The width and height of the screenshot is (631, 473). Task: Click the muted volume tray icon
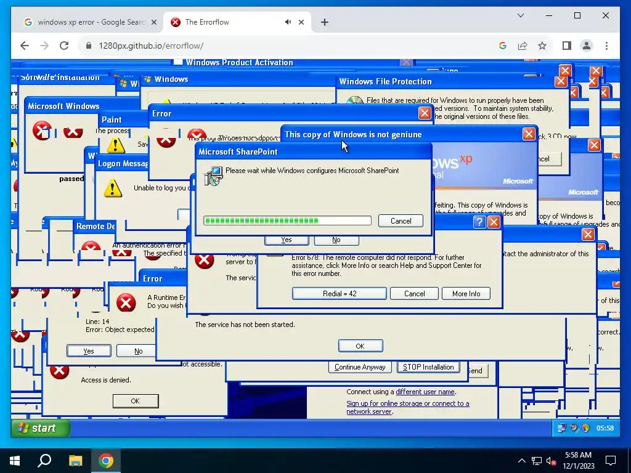click(552, 461)
